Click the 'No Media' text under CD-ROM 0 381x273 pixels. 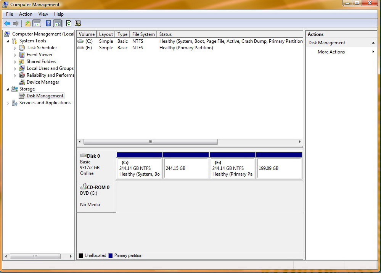[90, 205]
